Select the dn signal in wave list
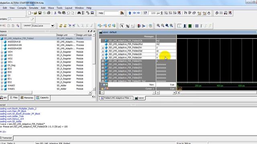This screenshot has height=144, width=257. pyautogui.click(x=125, y=54)
